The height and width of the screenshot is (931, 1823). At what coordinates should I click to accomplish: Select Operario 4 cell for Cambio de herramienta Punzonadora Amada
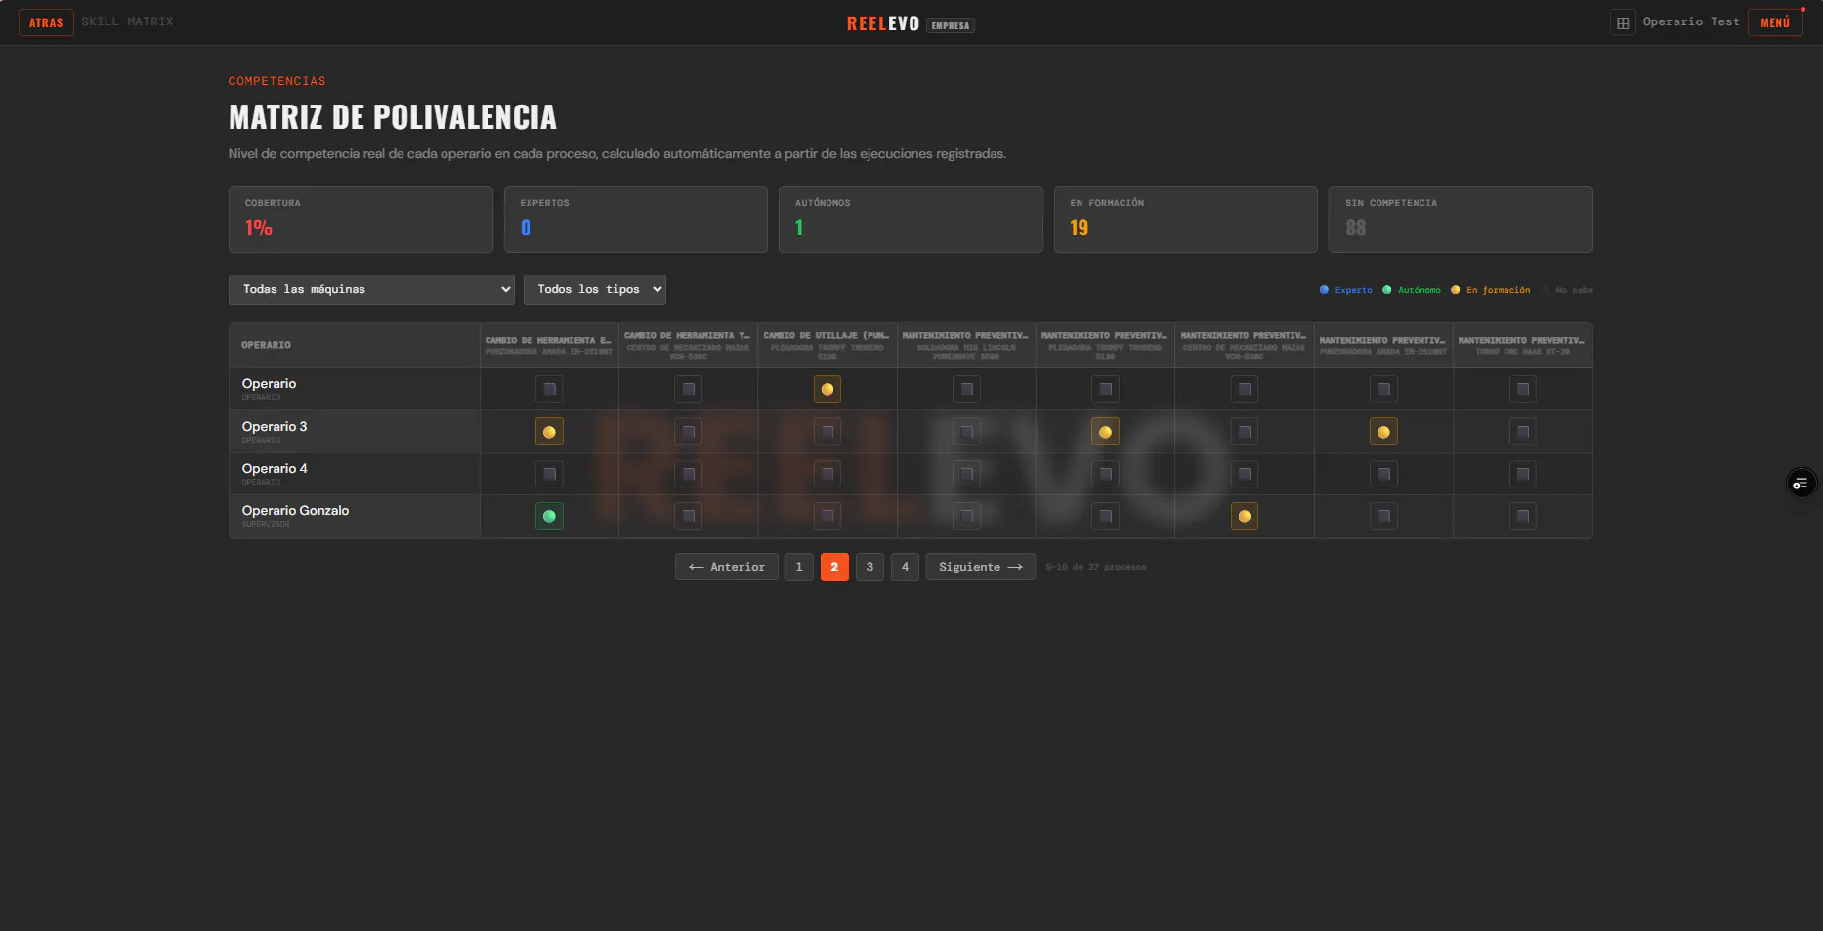tap(549, 475)
